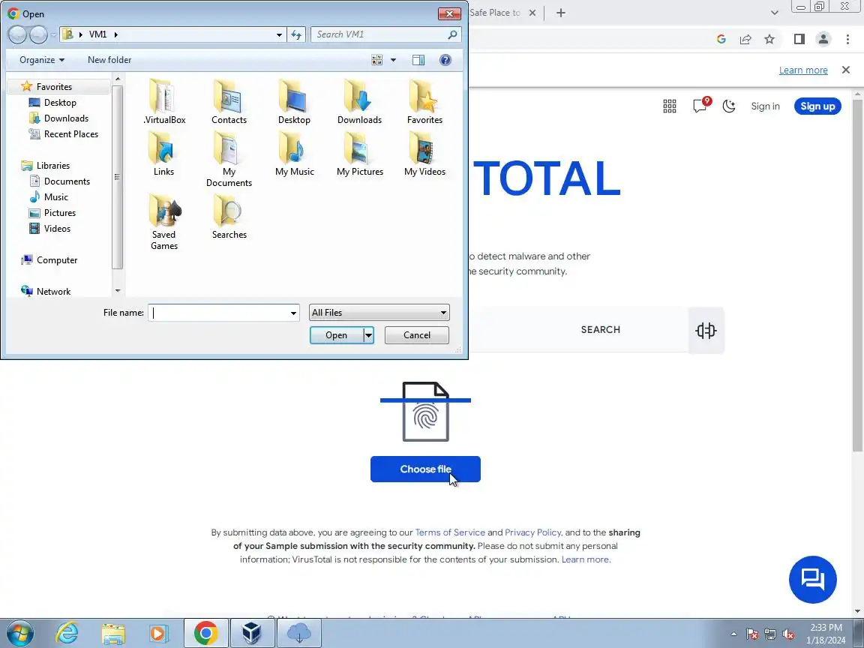Select Documents library in navigation pane

click(x=59, y=181)
